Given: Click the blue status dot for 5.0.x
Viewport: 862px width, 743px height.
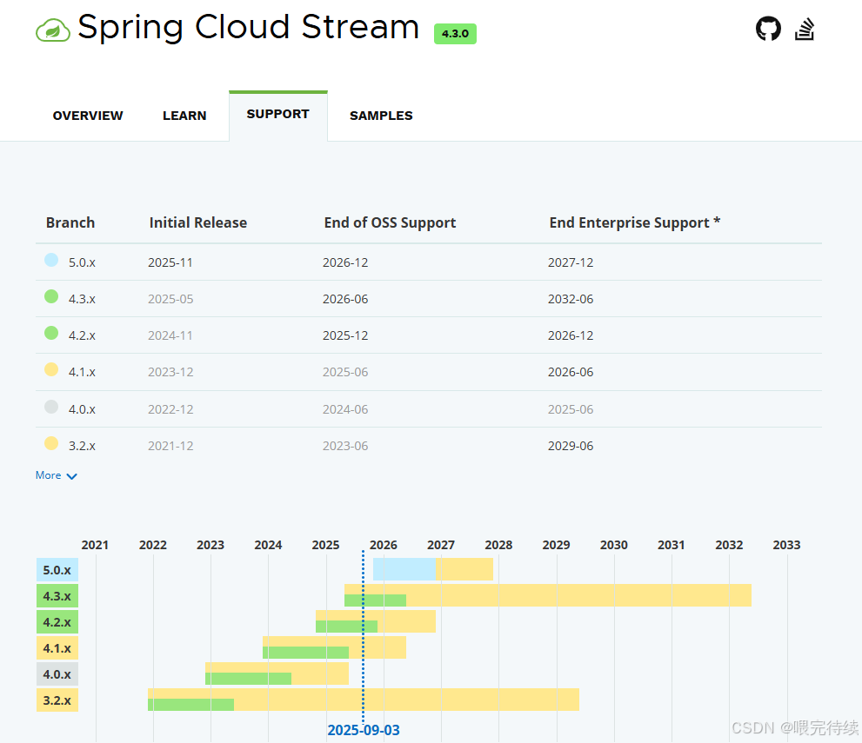Looking at the screenshot, I should 51,260.
